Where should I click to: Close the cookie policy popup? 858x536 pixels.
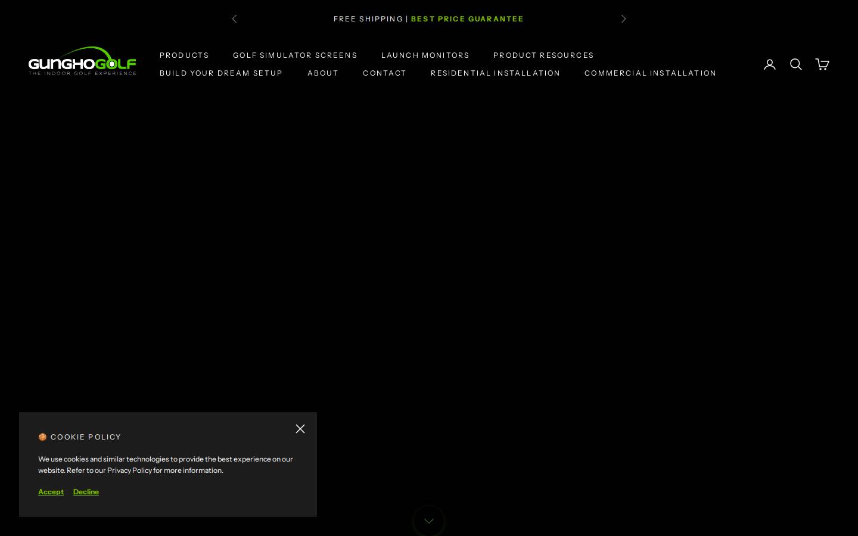click(x=300, y=429)
